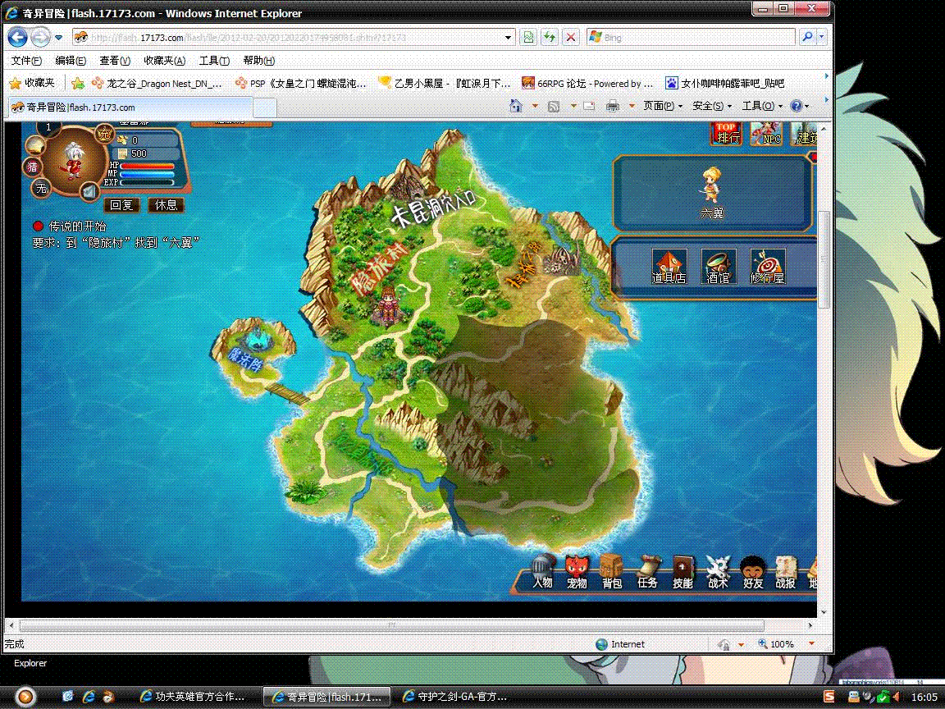Open the 编辑(E) menu

(x=71, y=60)
